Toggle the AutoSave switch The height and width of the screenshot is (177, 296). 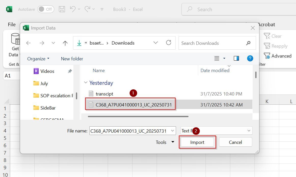coord(46,9)
